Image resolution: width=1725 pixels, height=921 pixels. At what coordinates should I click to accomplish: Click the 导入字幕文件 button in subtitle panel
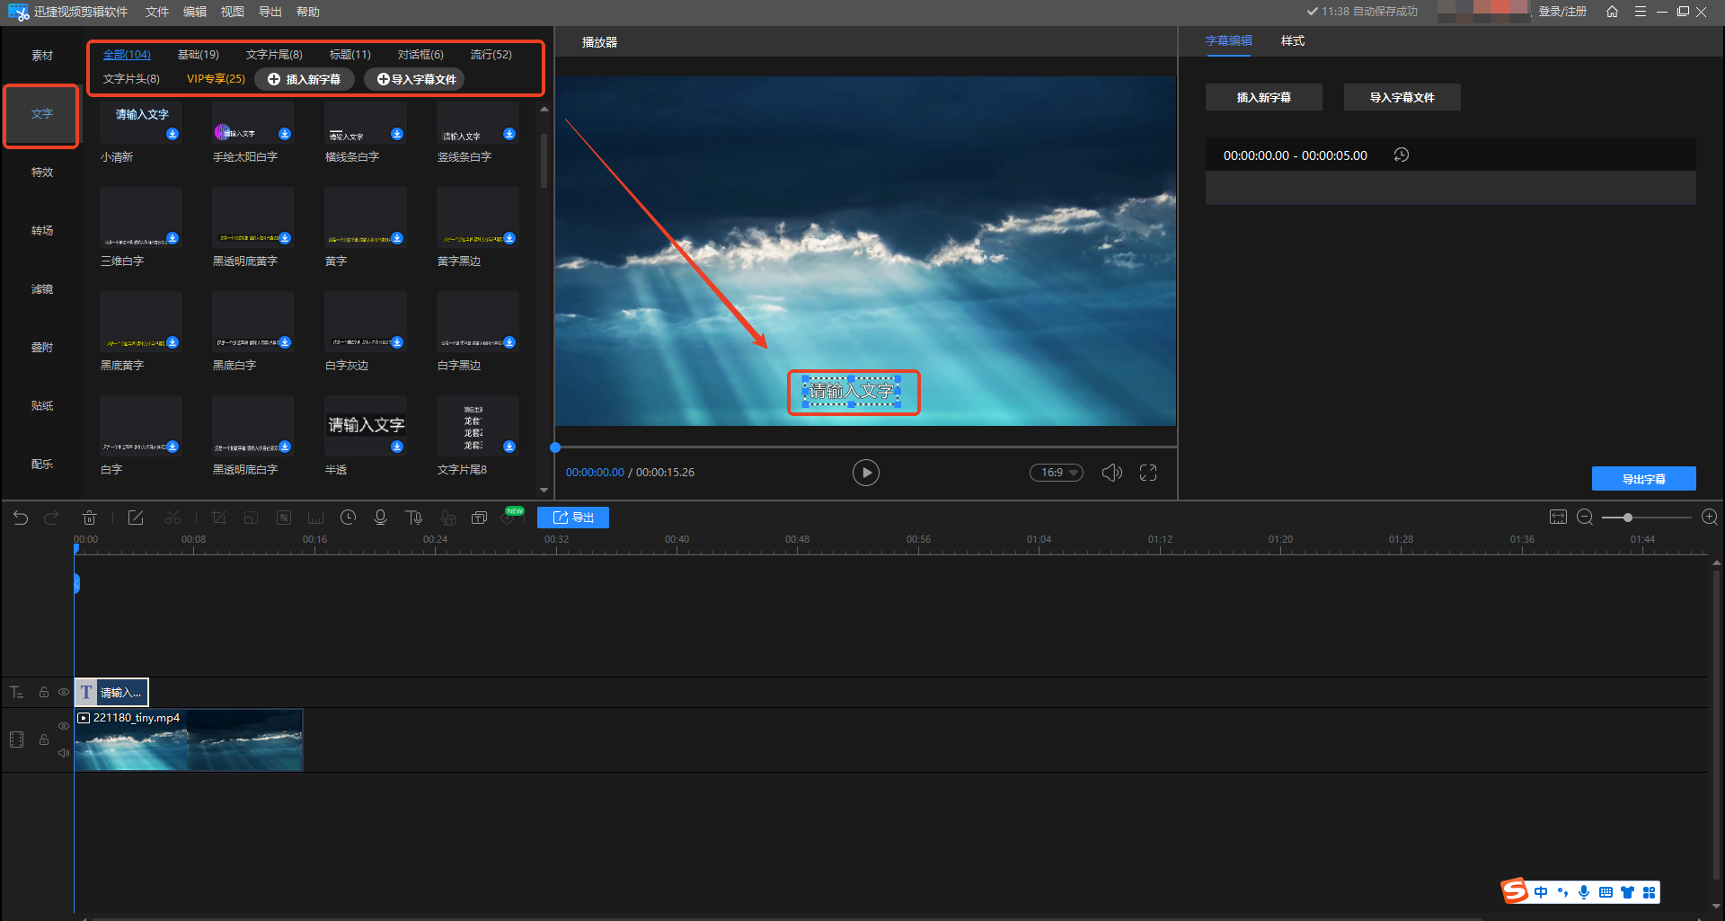[x=1402, y=97]
